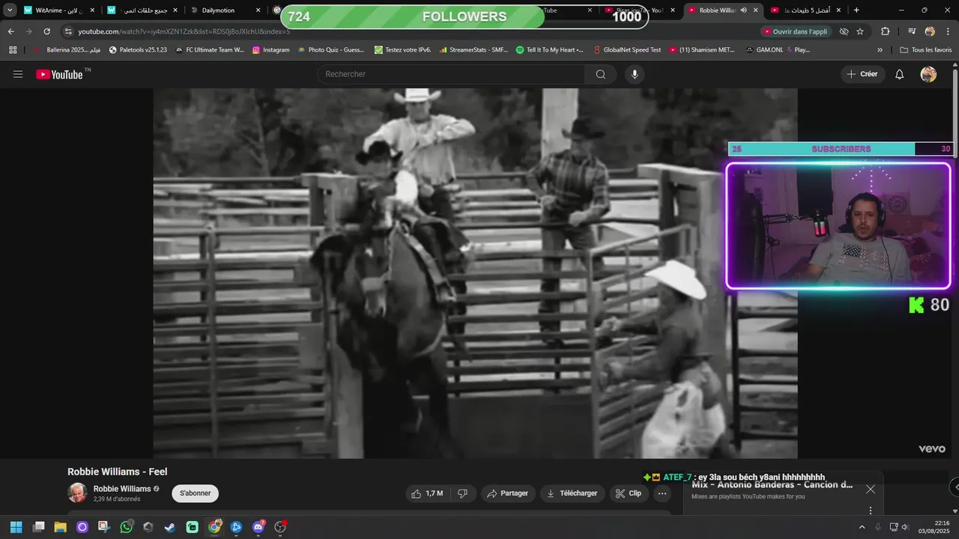Open Photo Quiz - Guess... bookmark
Viewport: 959px width, 539px height.
point(330,50)
